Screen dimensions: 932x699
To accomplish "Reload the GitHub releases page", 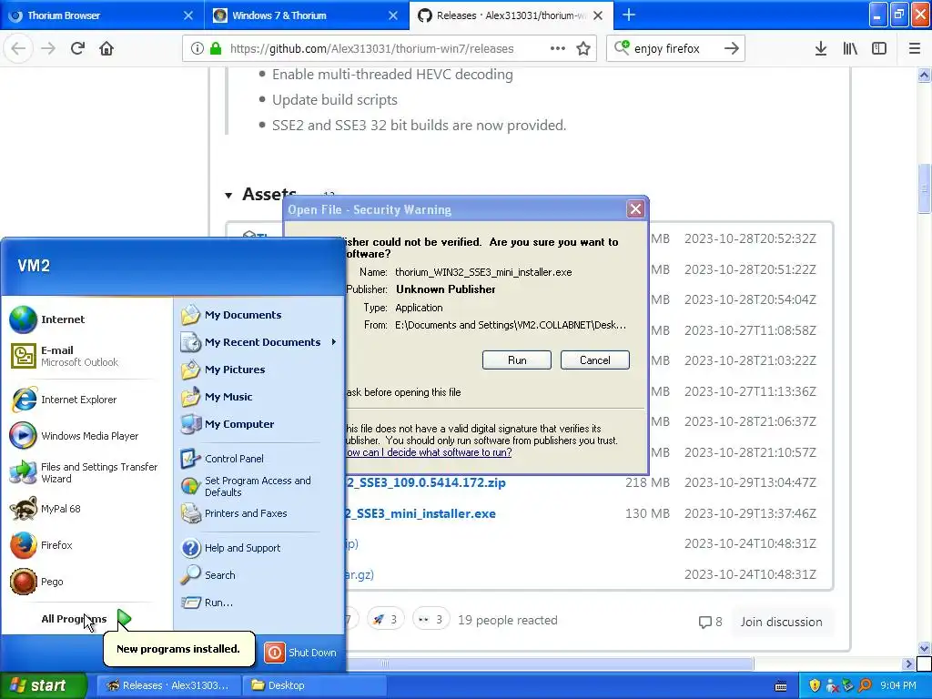I will [77, 48].
